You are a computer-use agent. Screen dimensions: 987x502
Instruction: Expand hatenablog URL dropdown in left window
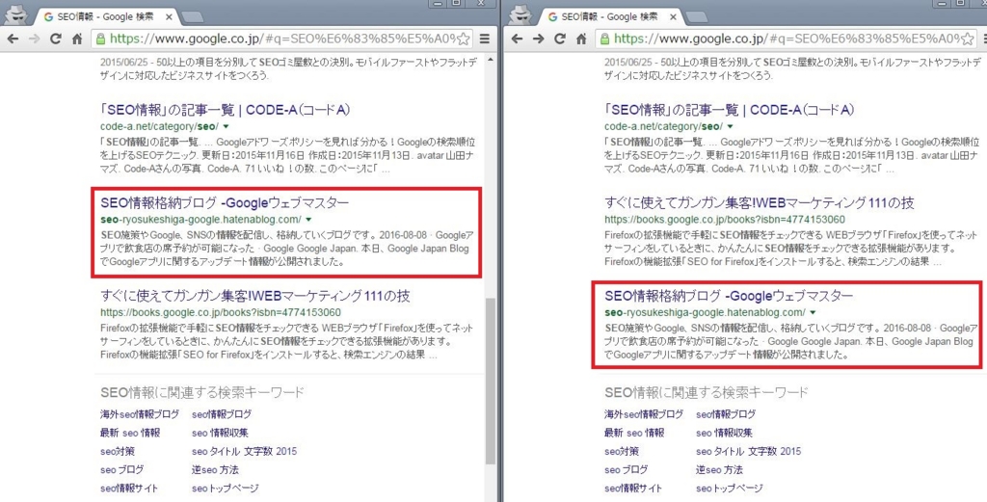pyautogui.click(x=308, y=220)
